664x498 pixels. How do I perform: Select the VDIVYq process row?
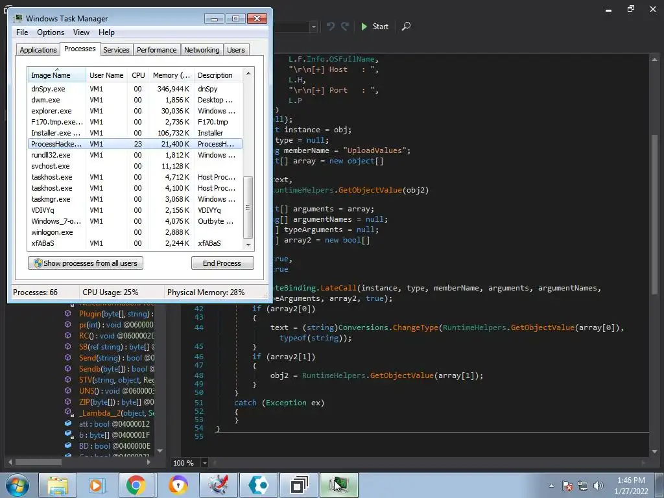(x=135, y=210)
